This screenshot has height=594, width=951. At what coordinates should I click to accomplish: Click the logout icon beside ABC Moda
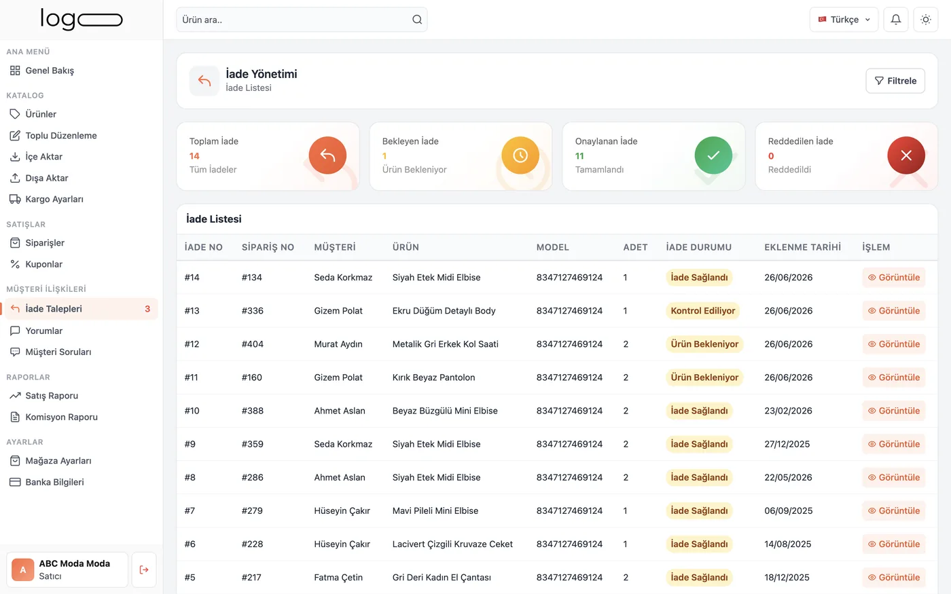(x=144, y=570)
